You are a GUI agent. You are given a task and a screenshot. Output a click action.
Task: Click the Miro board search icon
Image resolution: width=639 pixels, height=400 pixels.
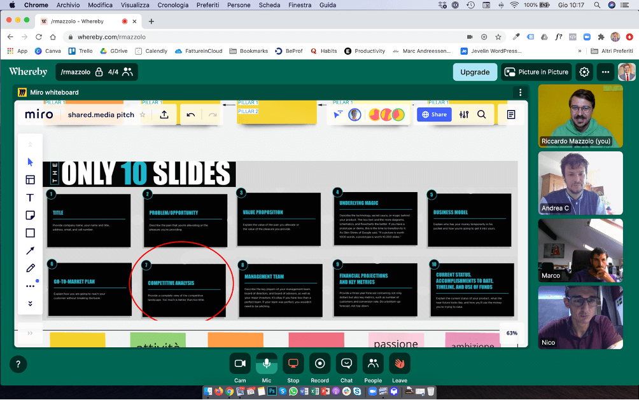click(482, 114)
